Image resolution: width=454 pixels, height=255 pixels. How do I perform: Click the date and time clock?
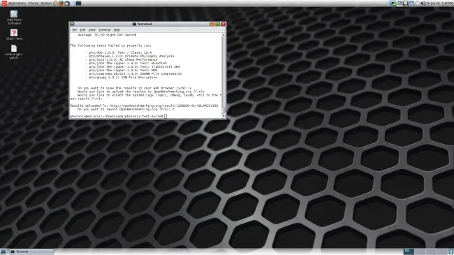(440, 3)
